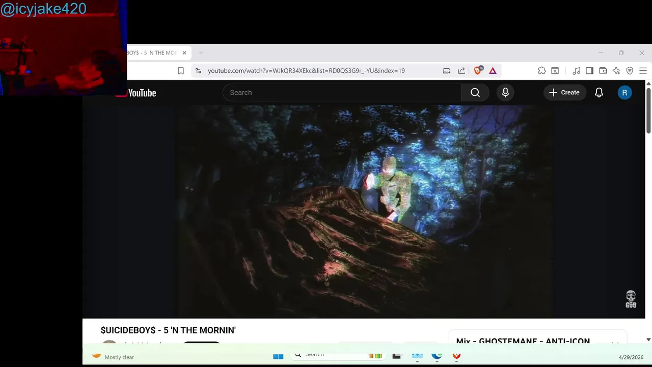Open the Brave browser taskbar icon
The height and width of the screenshot is (367, 652).
(x=456, y=356)
